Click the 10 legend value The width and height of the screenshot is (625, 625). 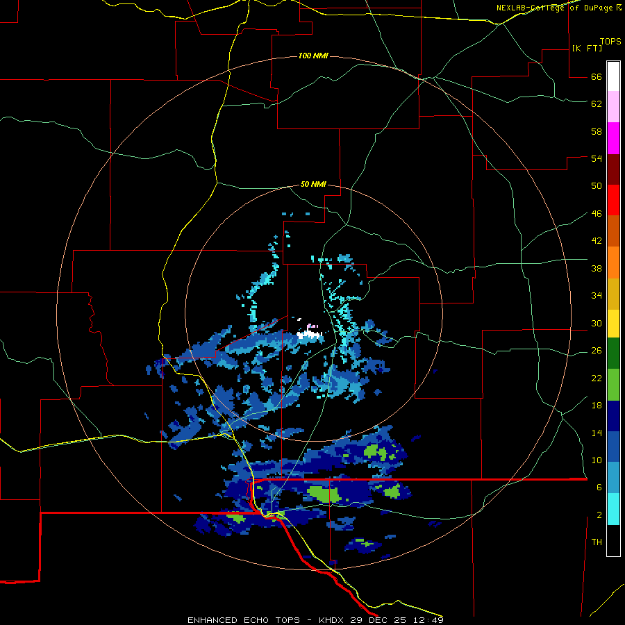(x=597, y=460)
